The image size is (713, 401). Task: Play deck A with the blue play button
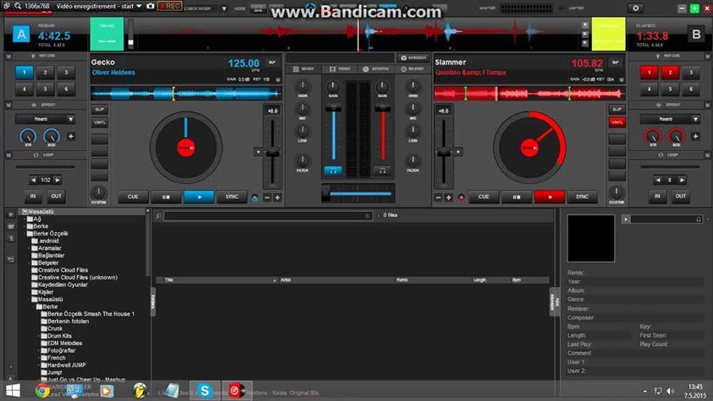(199, 197)
